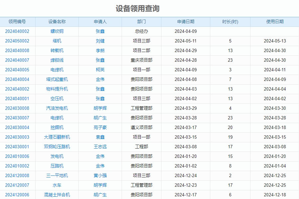Image resolution: width=299 pixels, height=199 pixels.
Task: Click applicant 黄小强
Action: pos(100,175)
